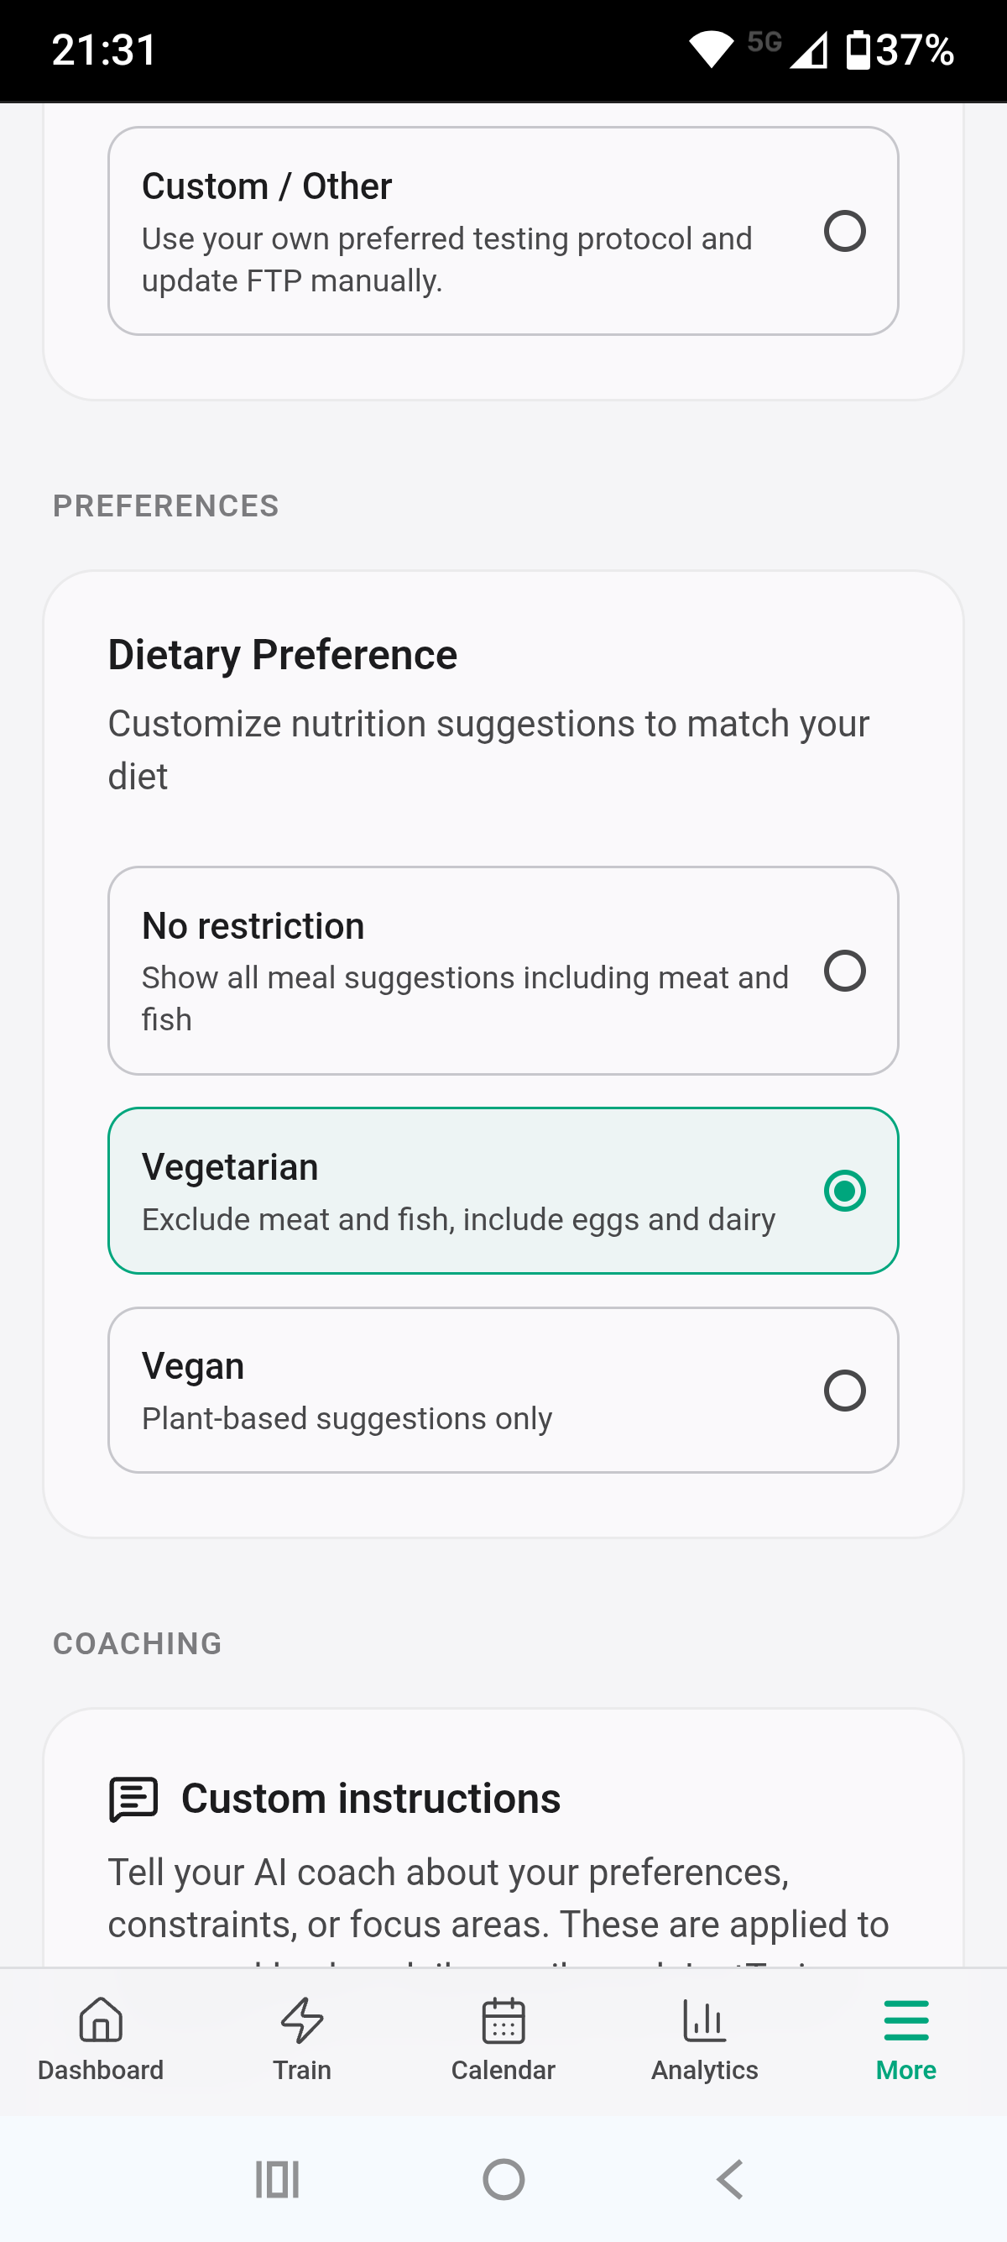Open the Analytics bar chart icon

[704, 2020]
